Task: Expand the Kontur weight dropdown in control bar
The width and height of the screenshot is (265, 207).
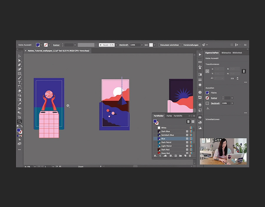Action: pyautogui.click(x=75, y=45)
